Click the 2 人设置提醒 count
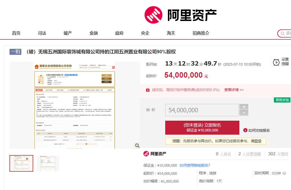 pyautogui.click(x=250, y=154)
